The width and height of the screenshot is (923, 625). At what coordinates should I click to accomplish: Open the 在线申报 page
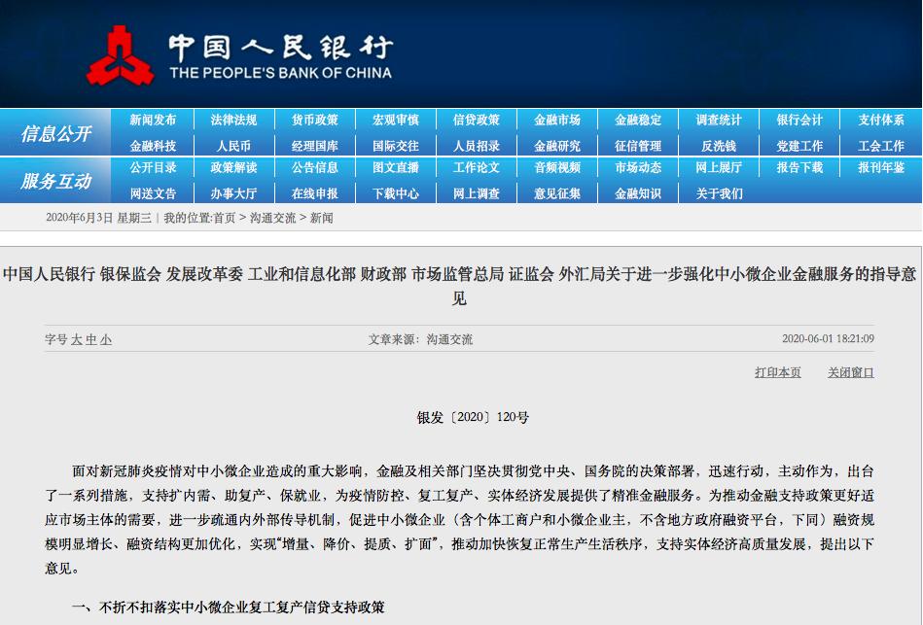pos(318,192)
